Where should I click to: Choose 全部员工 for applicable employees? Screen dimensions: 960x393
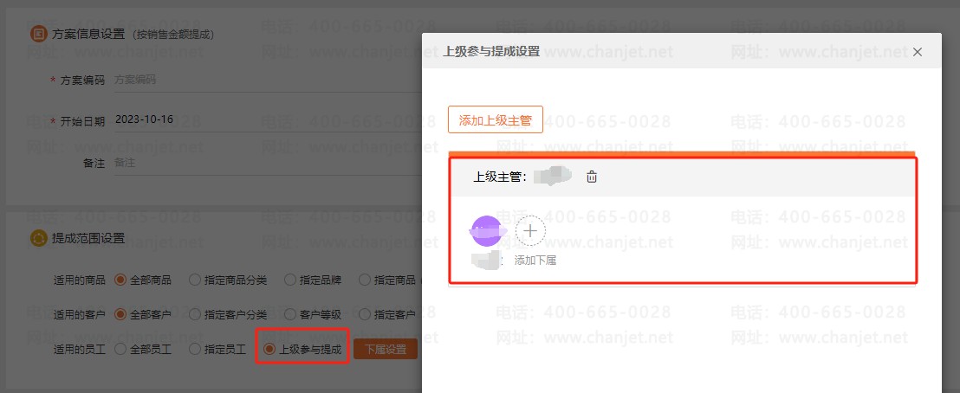tap(120, 350)
